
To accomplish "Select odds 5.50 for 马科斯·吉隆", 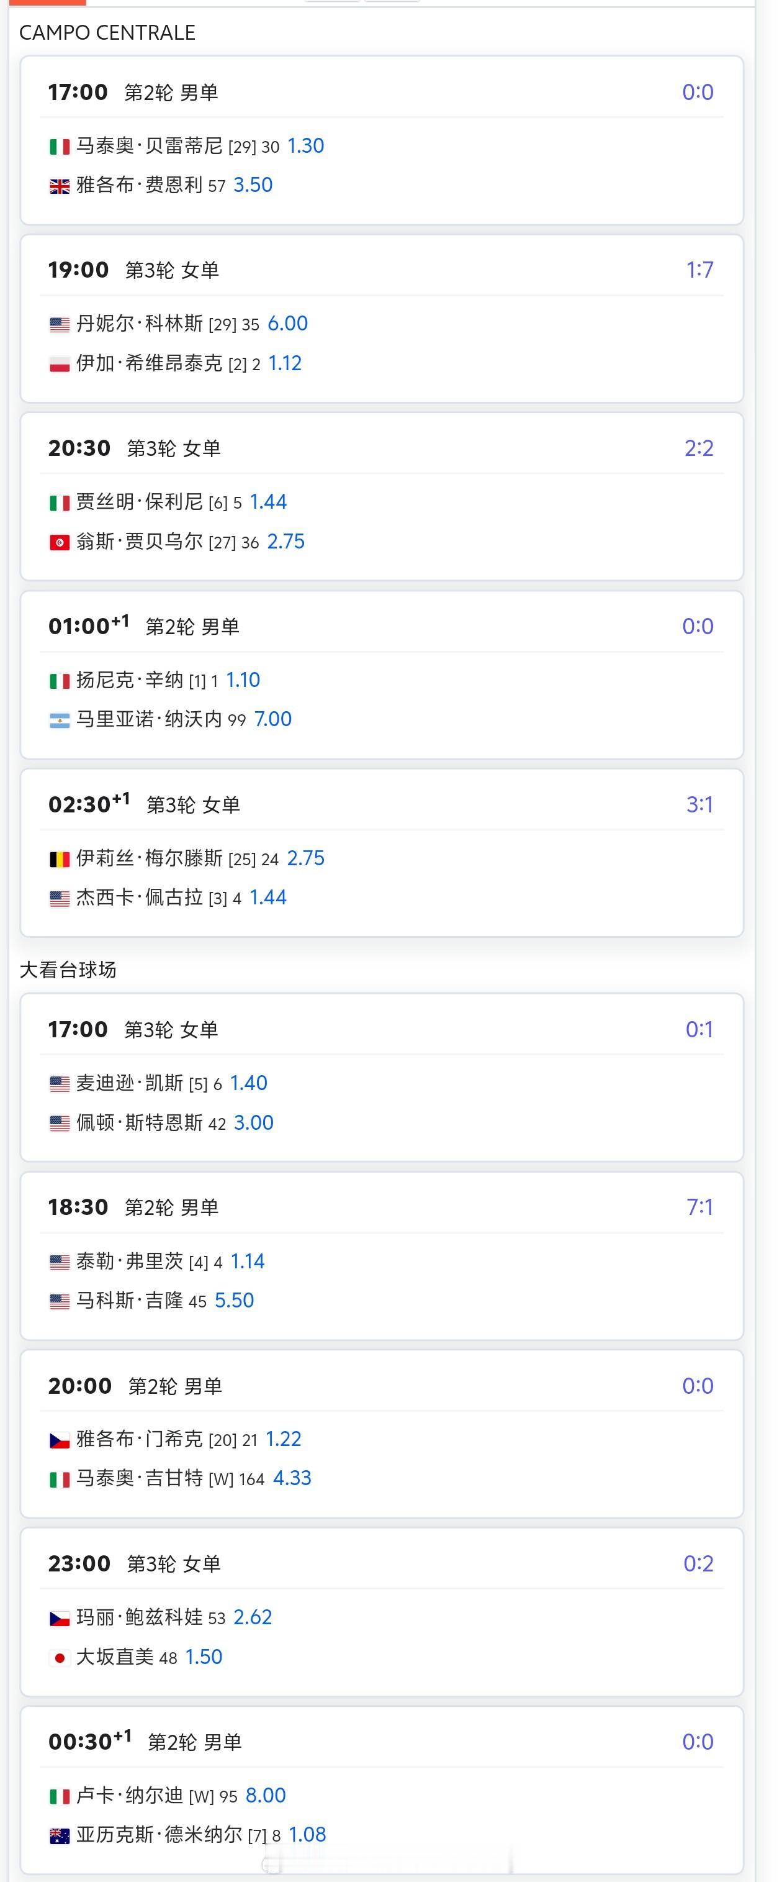I will tap(235, 1301).
